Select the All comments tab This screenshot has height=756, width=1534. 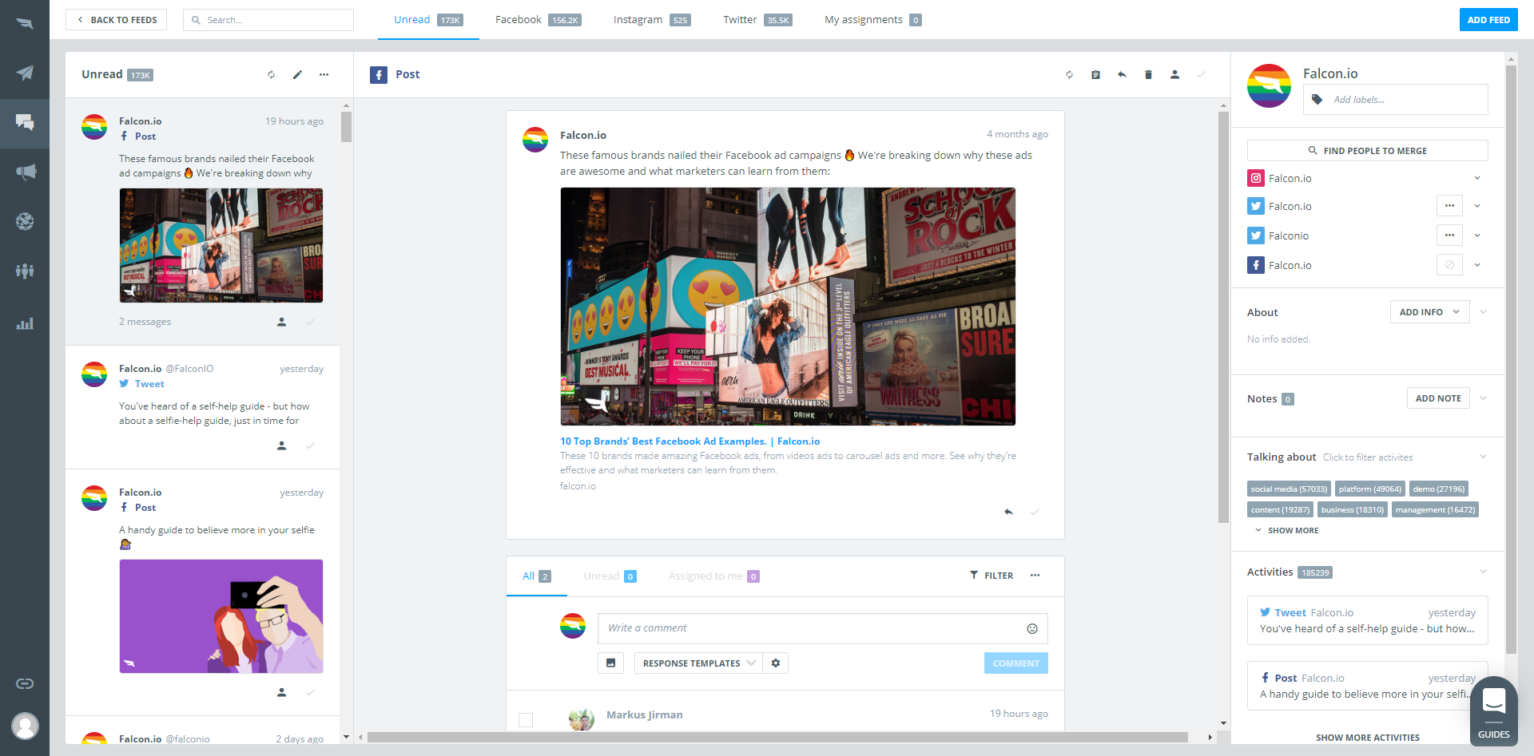coord(536,576)
